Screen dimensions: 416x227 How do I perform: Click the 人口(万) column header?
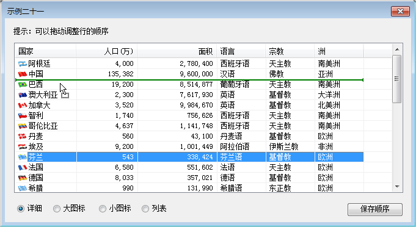(107, 51)
